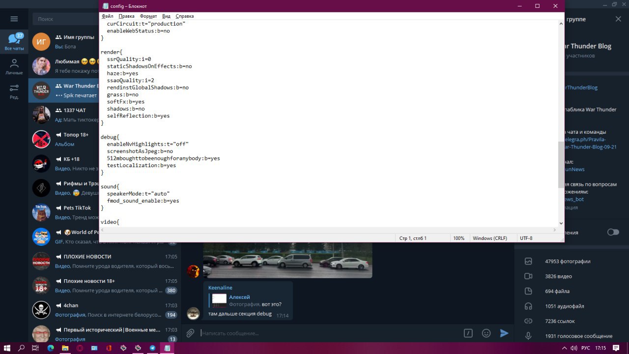Open the 1337 ЧАТ group chat
Screen dimensions: 629x354
pos(64,115)
